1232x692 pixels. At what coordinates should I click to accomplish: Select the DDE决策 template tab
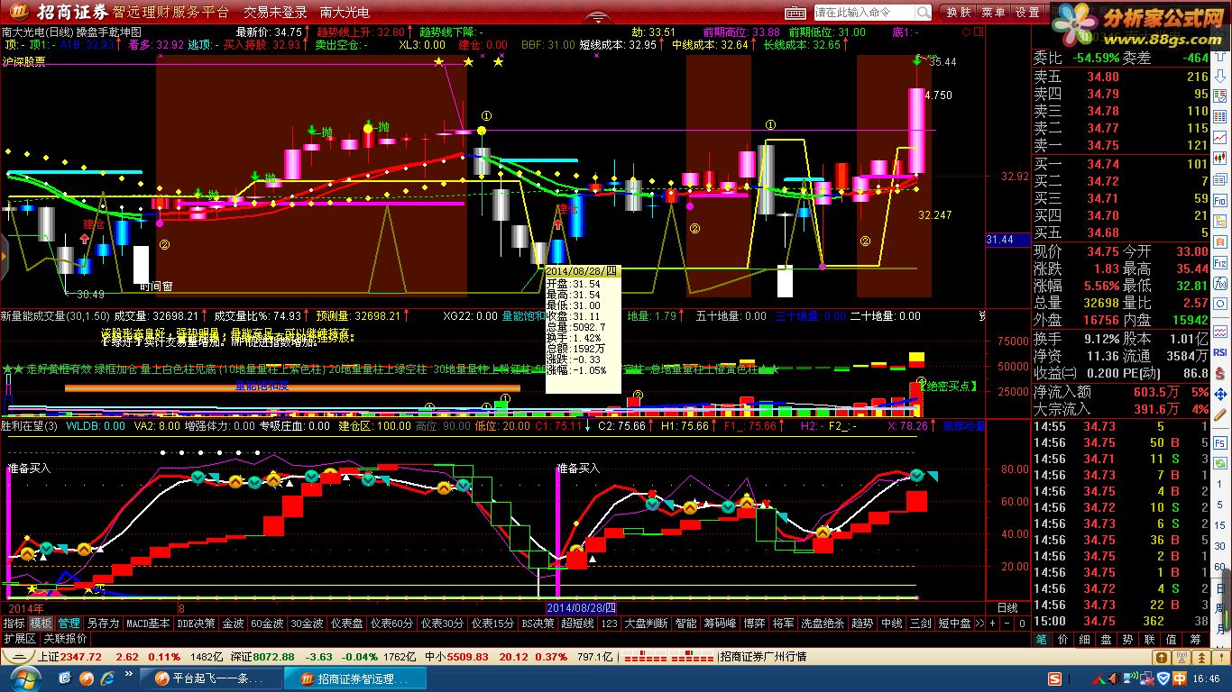click(x=197, y=624)
